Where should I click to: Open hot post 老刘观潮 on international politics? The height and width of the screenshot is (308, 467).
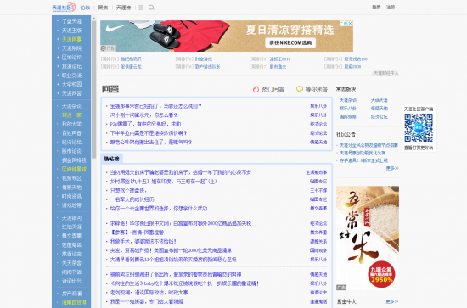tap(149, 292)
